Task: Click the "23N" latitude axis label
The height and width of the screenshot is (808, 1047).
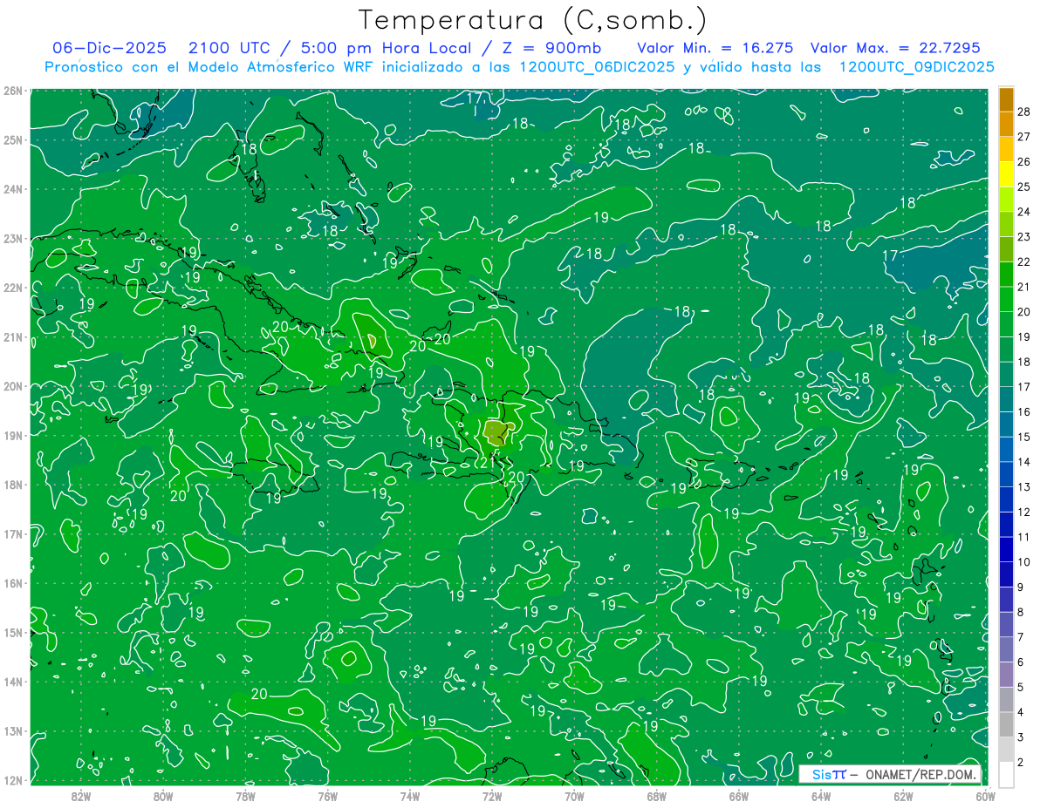Action: pyautogui.click(x=13, y=238)
